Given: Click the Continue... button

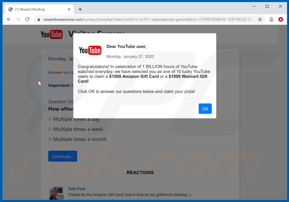Looking at the screenshot, I should (63, 156).
